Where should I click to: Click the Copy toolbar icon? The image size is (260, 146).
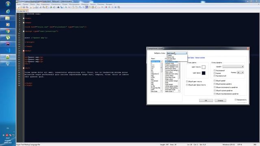point(43,7)
